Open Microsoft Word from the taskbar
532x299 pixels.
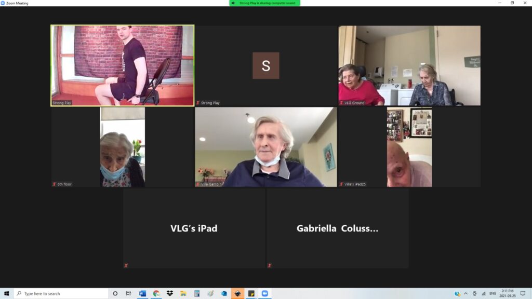click(142, 293)
